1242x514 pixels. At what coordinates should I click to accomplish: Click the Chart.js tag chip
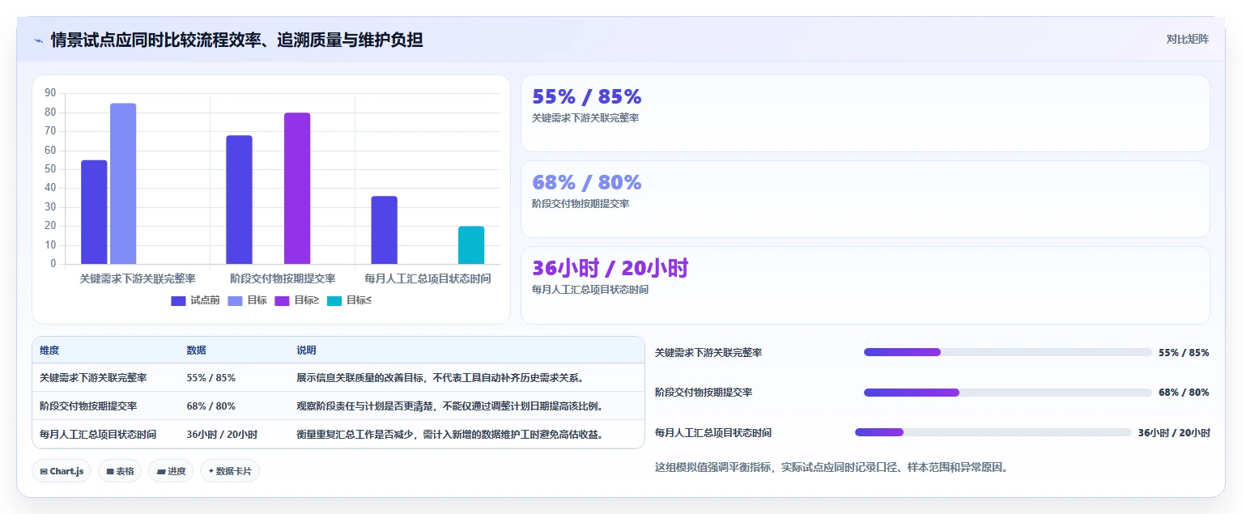(62, 471)
